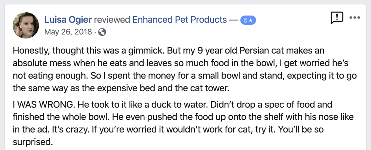Visit the Luisa Ogier profile link
This screenshot has width=371, height=150.
pyautogui.click(x=68, y=20)
